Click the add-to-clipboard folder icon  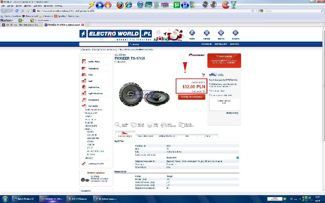click(134, 125)
